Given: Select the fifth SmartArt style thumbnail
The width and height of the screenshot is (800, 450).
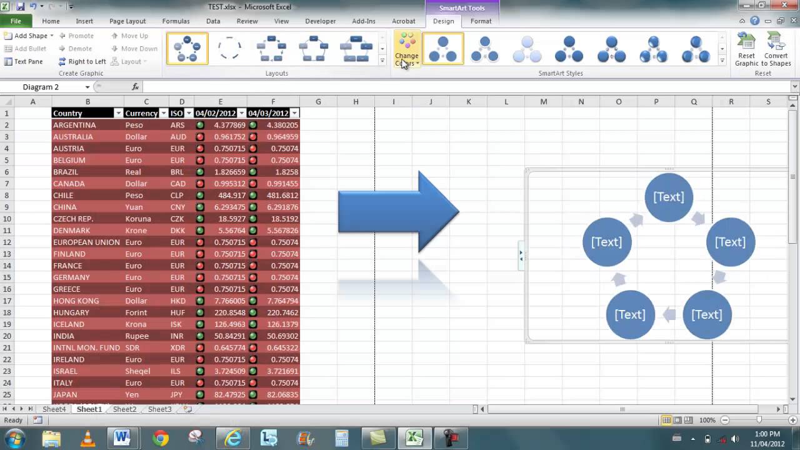Looking at the screenshot, I should pyautogui.click(x=611, y=49).
